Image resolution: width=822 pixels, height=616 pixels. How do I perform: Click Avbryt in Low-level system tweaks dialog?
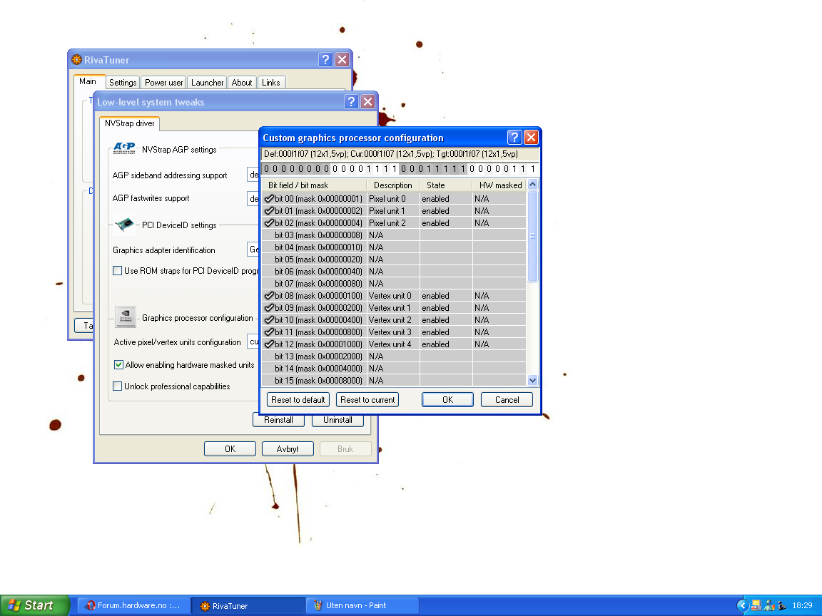click(x=288, y=449)
